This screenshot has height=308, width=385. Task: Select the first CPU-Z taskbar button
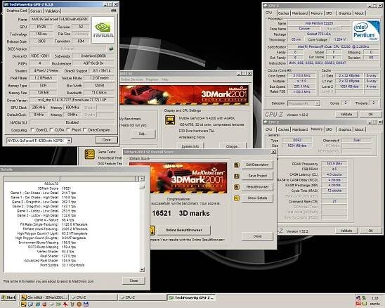coord(93,297)
